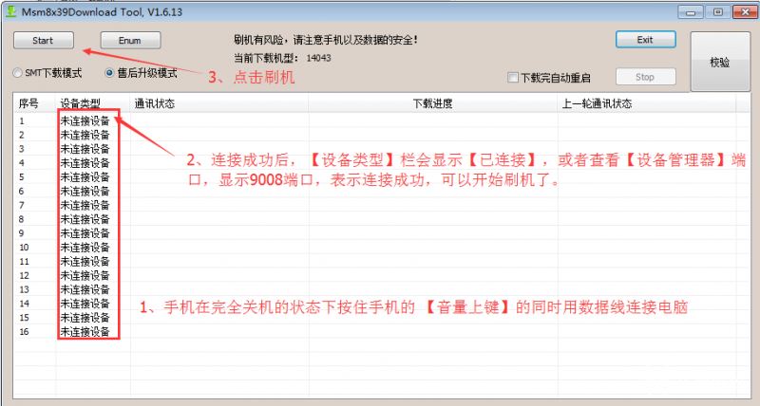
Task: Select the SMT下载模式 radio option
Action: coord(47,73)
